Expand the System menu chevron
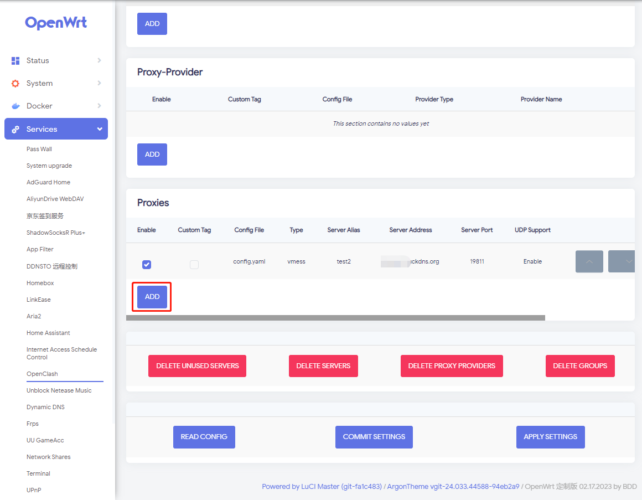The image size is (642, 500). pyautogui.click(x=99, y=83)
